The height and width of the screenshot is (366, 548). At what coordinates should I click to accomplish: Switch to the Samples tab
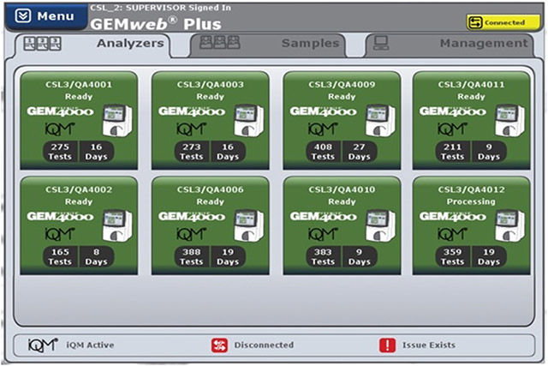(x=268, y=44)
